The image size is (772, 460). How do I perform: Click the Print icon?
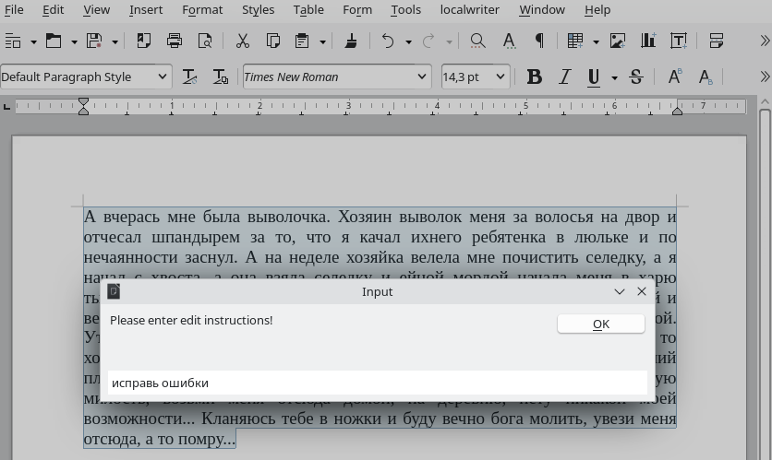click(175, 41)
